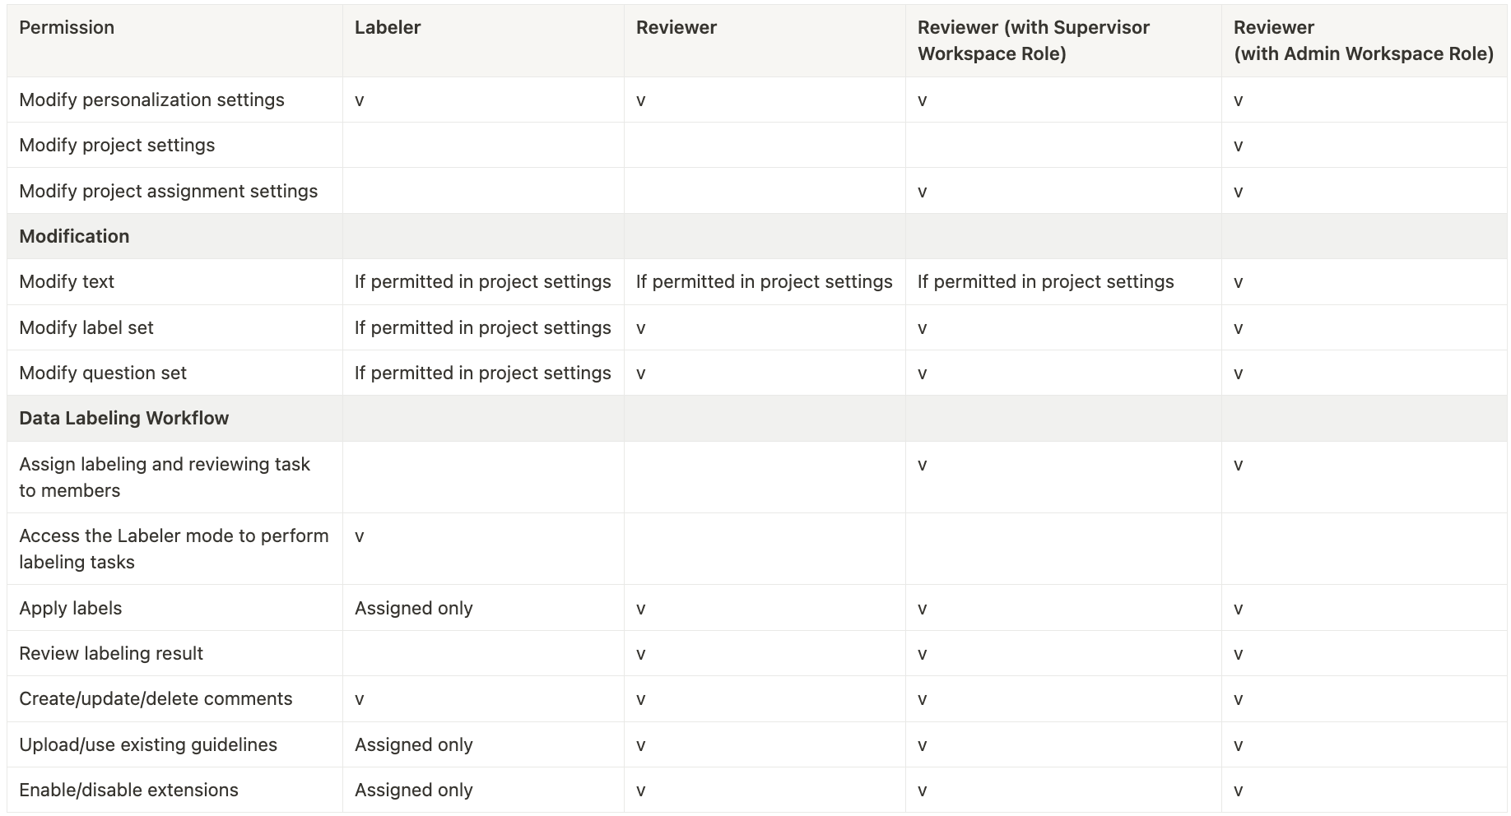Select Modify project assignment settings label
The image size is (1511, 816).
tap(168, 191)
